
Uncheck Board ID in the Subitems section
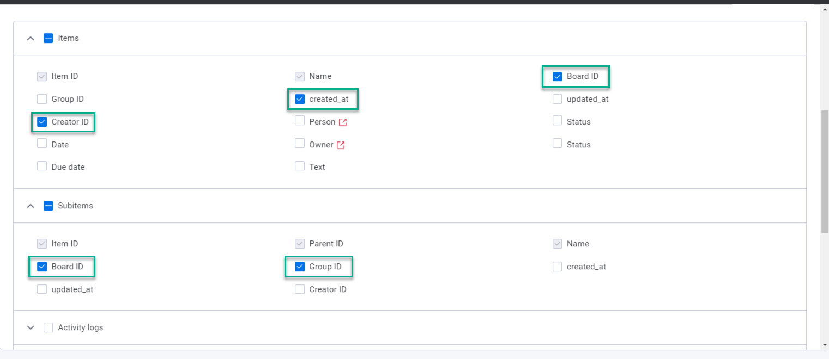42,267
